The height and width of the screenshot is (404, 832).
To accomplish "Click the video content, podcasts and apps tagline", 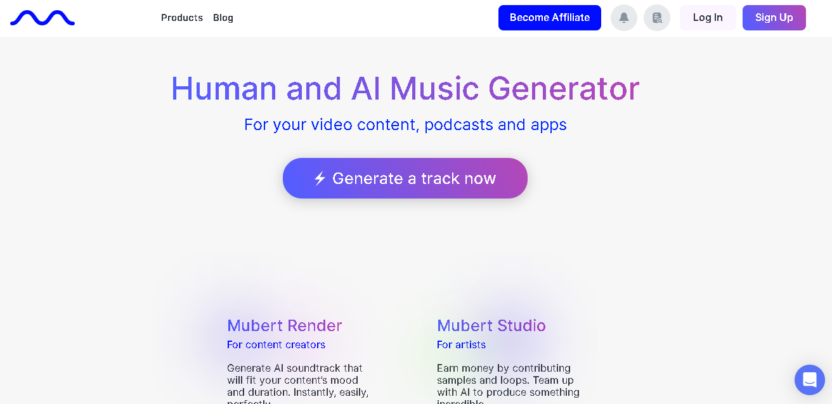I will (405, 124).
